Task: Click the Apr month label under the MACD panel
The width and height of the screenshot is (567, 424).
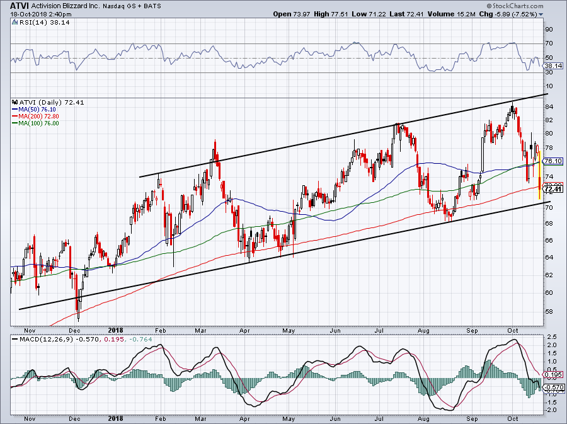Action: tap(244, 419)
